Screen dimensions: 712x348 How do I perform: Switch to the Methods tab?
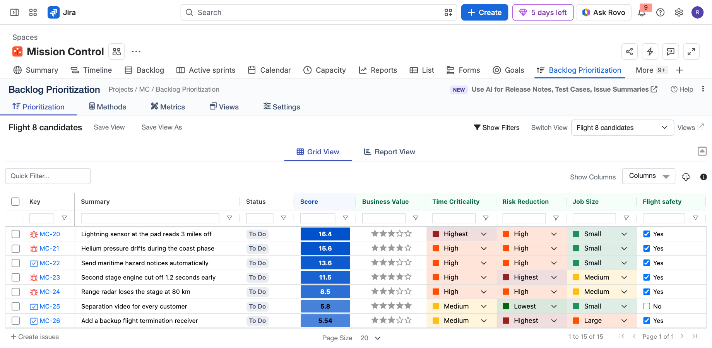tap(108, 107)
